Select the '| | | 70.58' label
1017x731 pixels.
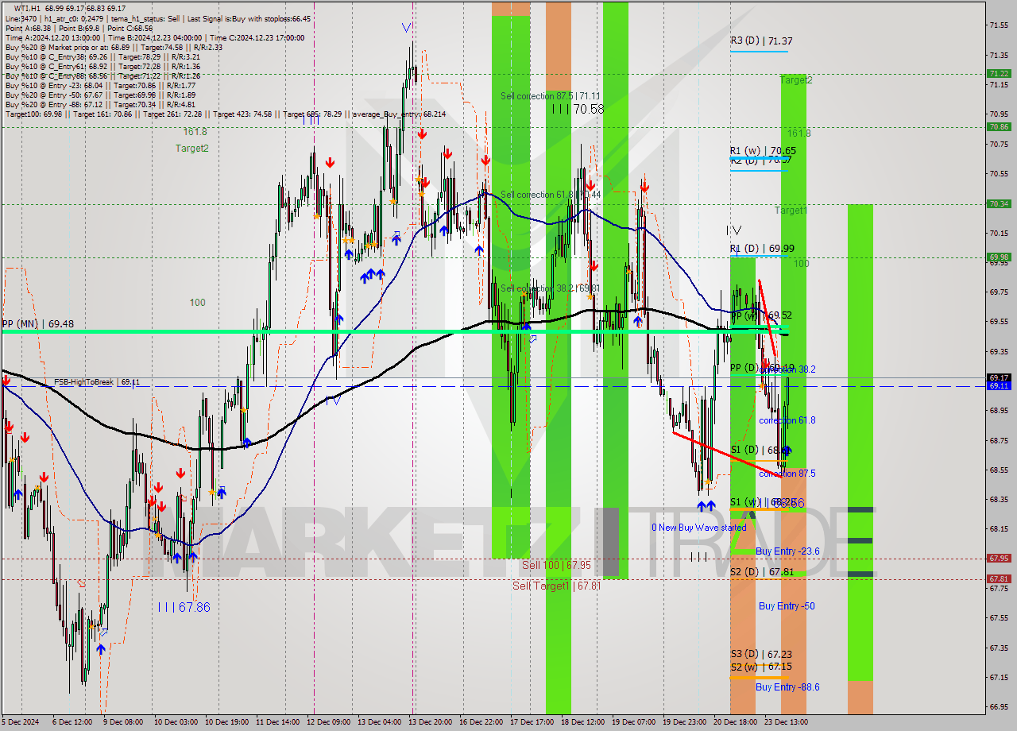(578, 109)
